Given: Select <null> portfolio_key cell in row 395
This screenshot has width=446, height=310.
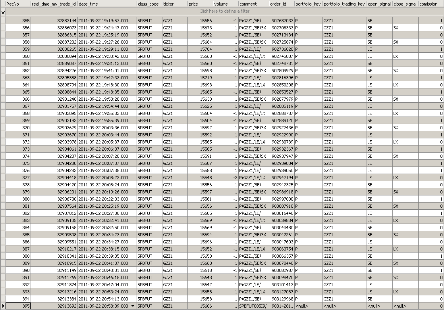Looking at the screenshot, I should tap(308, 306).
